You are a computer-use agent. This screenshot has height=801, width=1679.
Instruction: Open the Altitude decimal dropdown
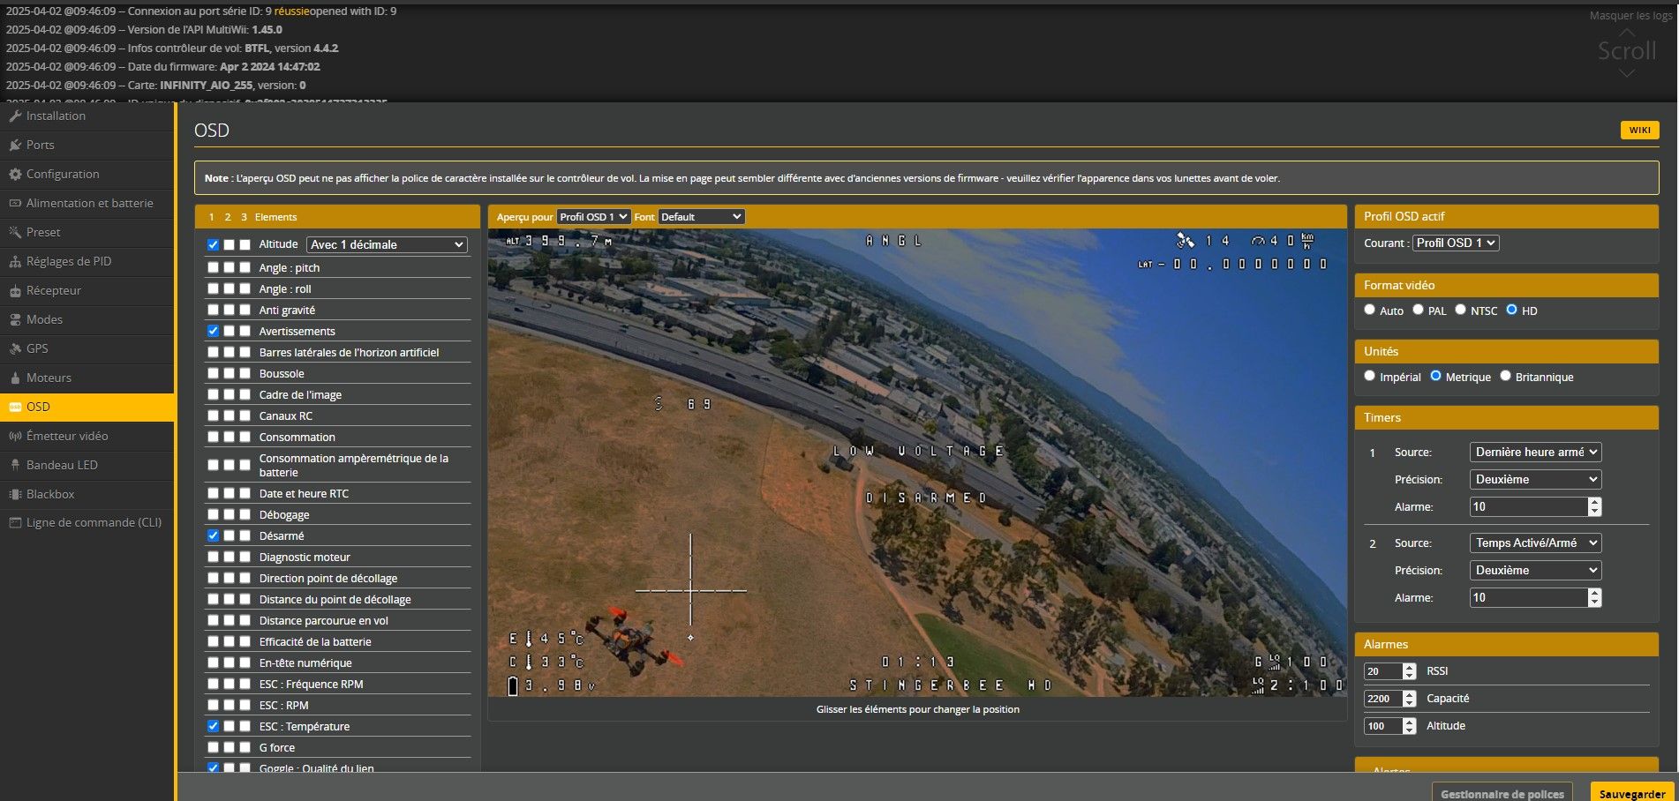pos(387,244)
